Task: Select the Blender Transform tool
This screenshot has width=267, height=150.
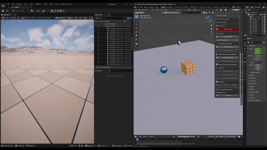Action: coord(137,36)
